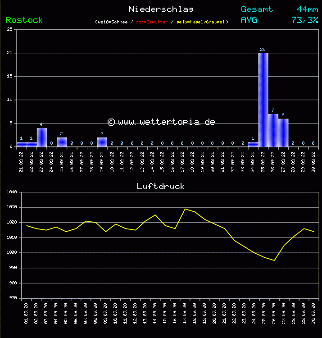Click the Niederschlag chart title
Image resolution: width=322 pixels, height=338 pixels.
pyautogui.click(x=161, y=9)
